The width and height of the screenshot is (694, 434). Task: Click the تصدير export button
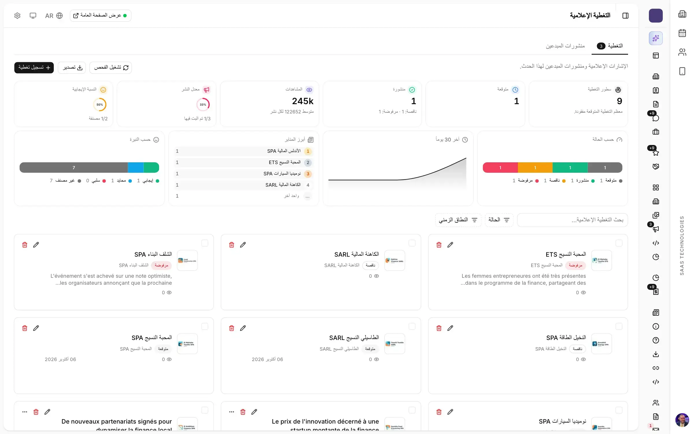(x=72, y=67)
